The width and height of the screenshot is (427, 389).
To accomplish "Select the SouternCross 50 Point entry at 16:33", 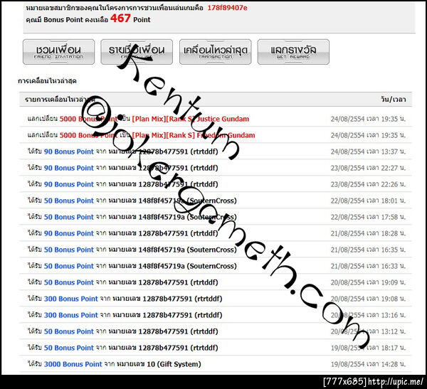I will tap(216, 266).
